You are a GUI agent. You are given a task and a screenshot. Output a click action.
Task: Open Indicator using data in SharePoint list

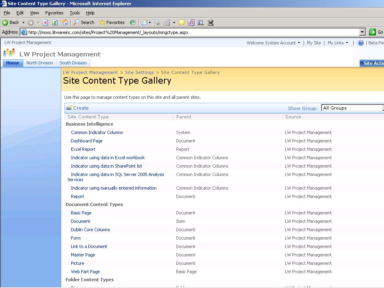(x=106, y=166)
